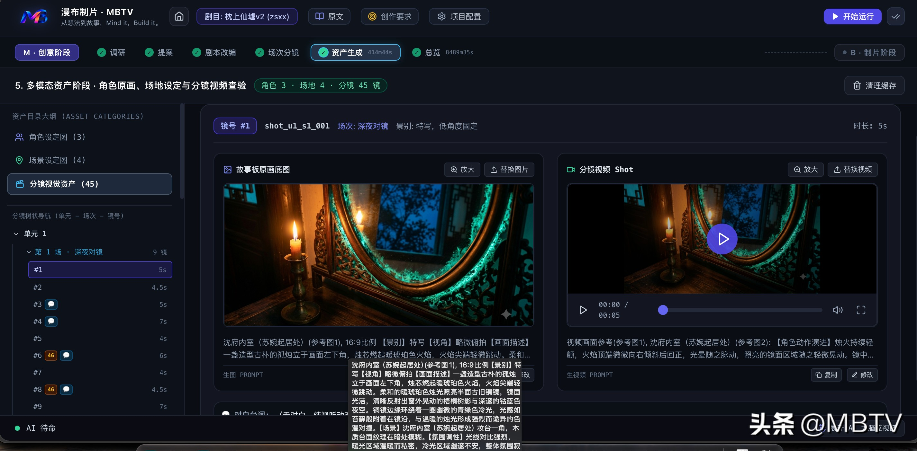Seek using the video progress slider handle
Screen dimensions: 917x451
pyautogui.click(x=663, y=310)
